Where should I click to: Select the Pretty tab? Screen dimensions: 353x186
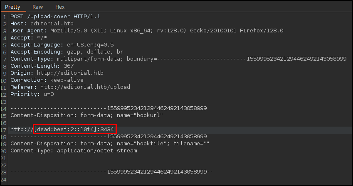(12, 7)
